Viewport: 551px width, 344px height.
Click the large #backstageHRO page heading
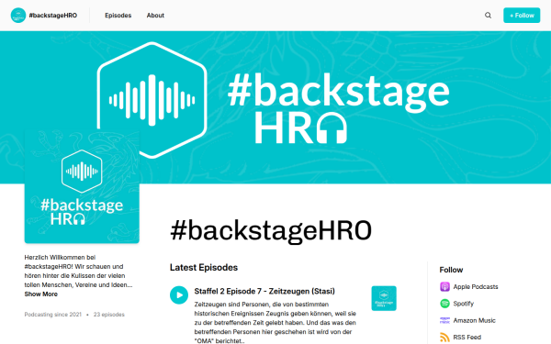[x=271, y=231]
